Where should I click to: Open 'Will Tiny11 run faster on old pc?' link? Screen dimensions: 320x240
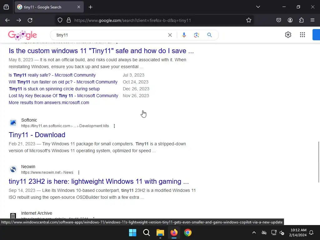pos(63,82)
